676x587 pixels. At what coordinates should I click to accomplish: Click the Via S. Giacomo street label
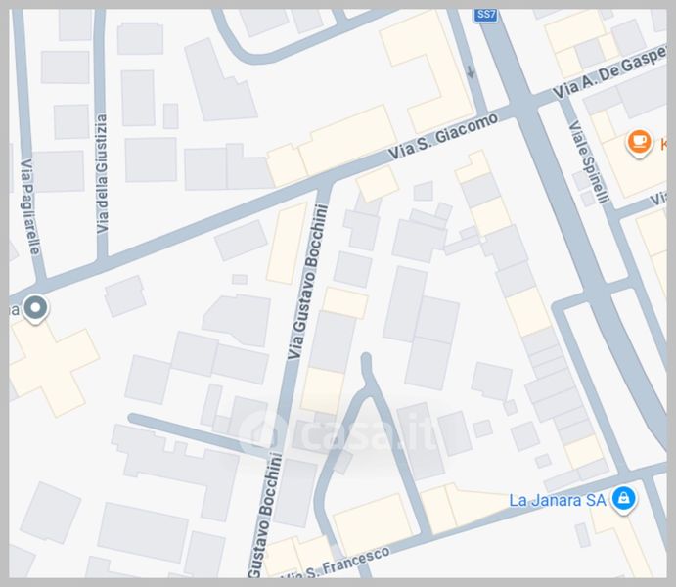pyautogui.click(x=443, y=136)
